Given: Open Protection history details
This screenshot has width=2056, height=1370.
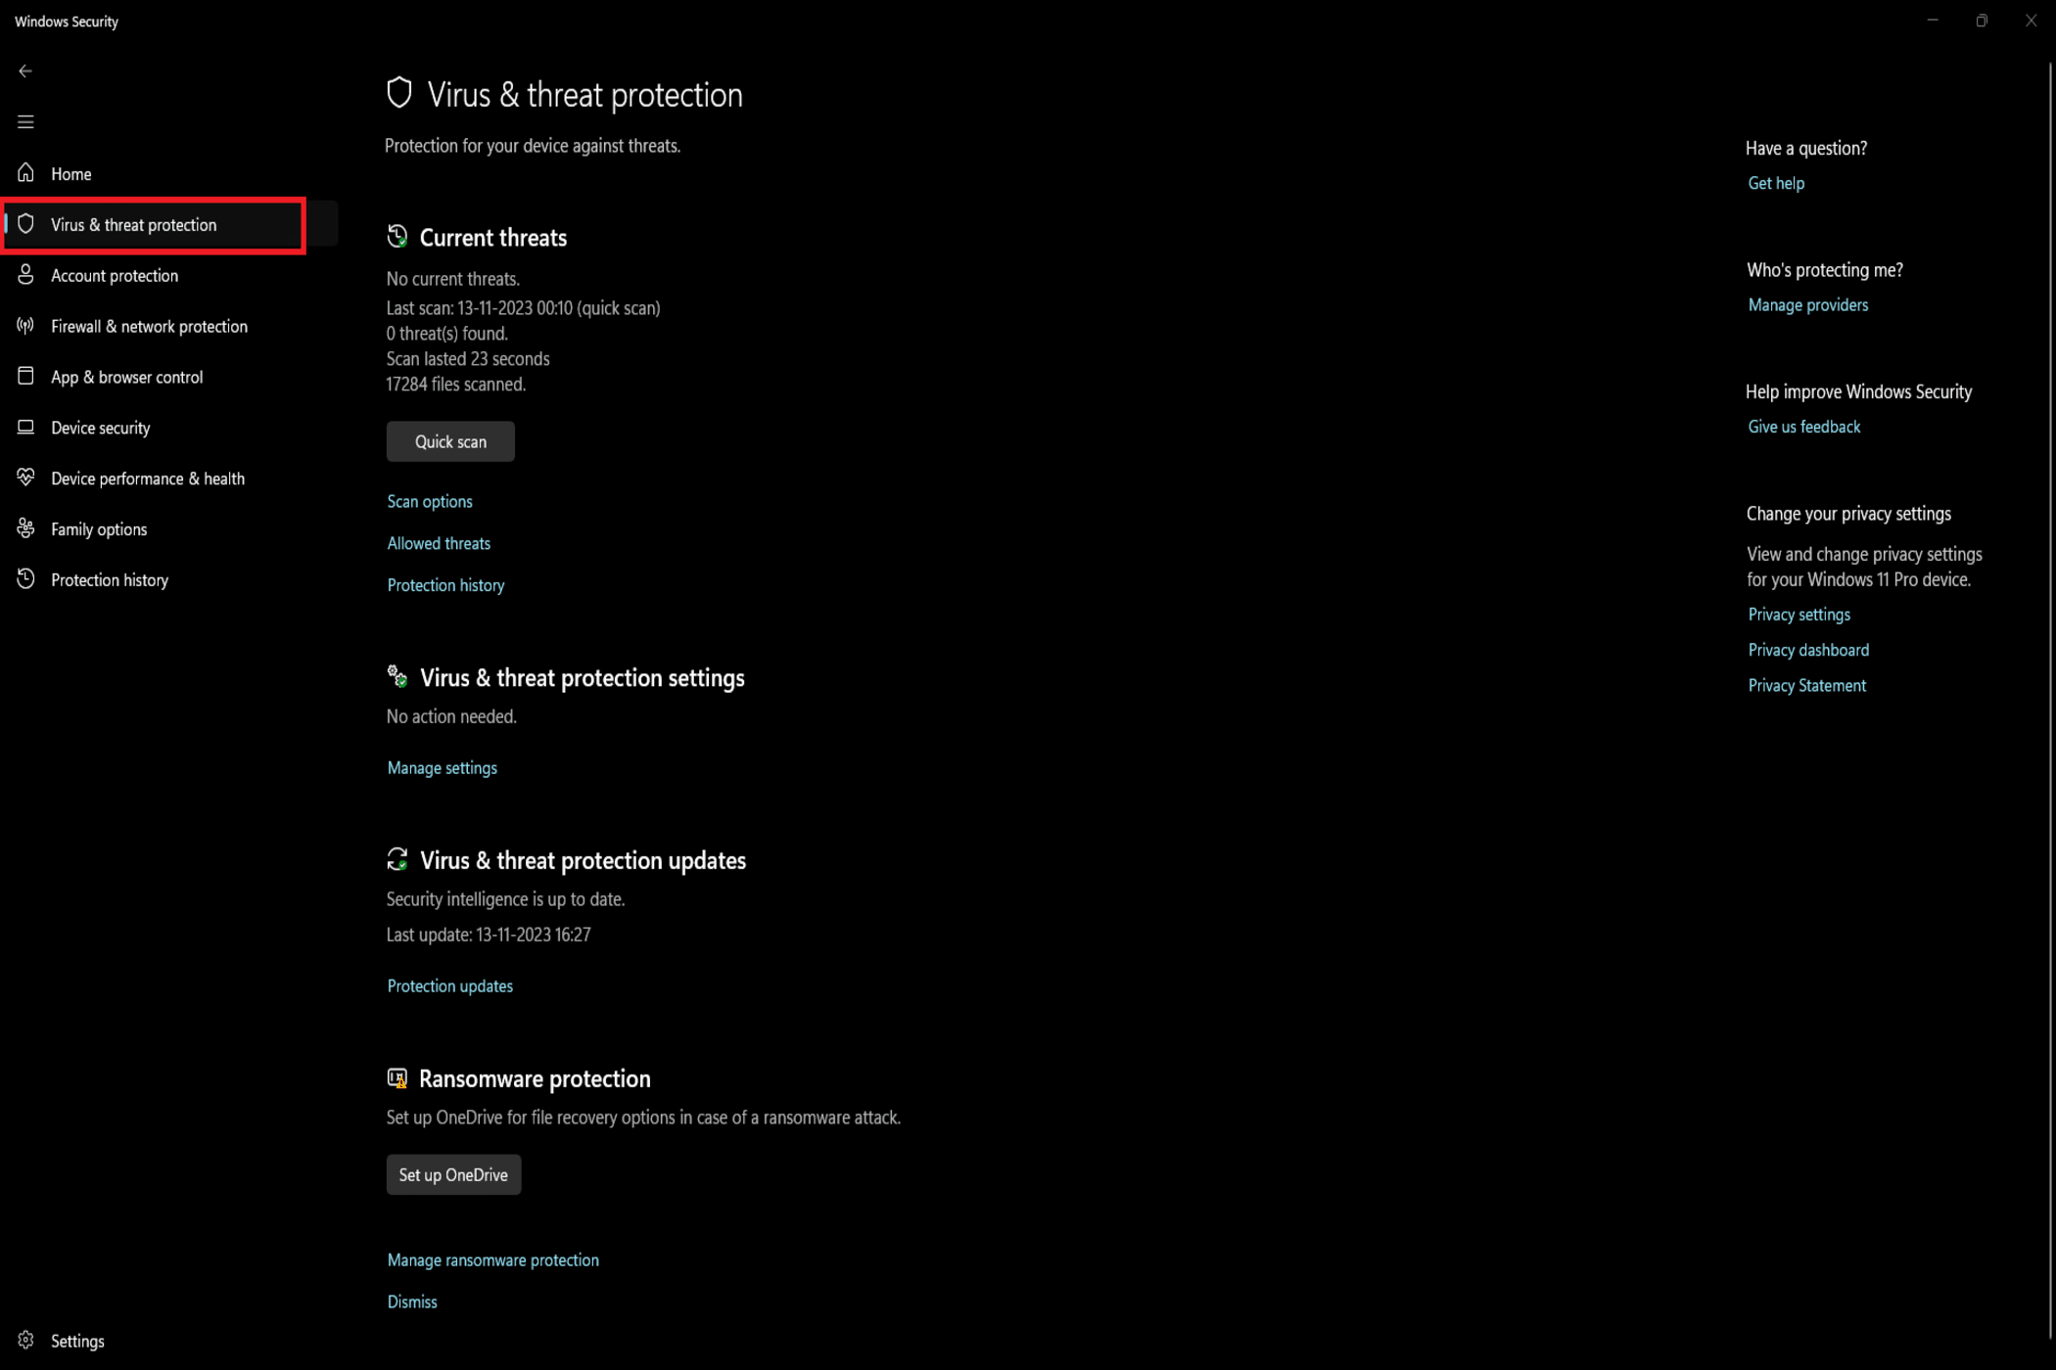Looking at the screenshot, I should pyautogui.click(x=445, y=584).
